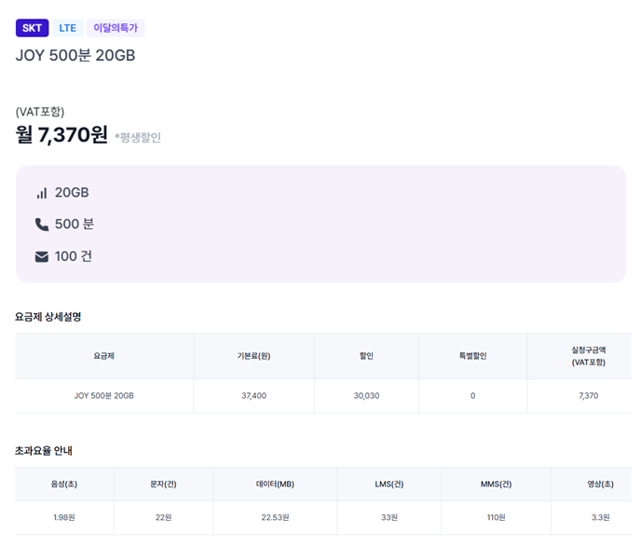Image resolution: width=641 pixels, height=547 pixels.
Task: Click the 37,400 base fee cell
Action: click(253, 396)
